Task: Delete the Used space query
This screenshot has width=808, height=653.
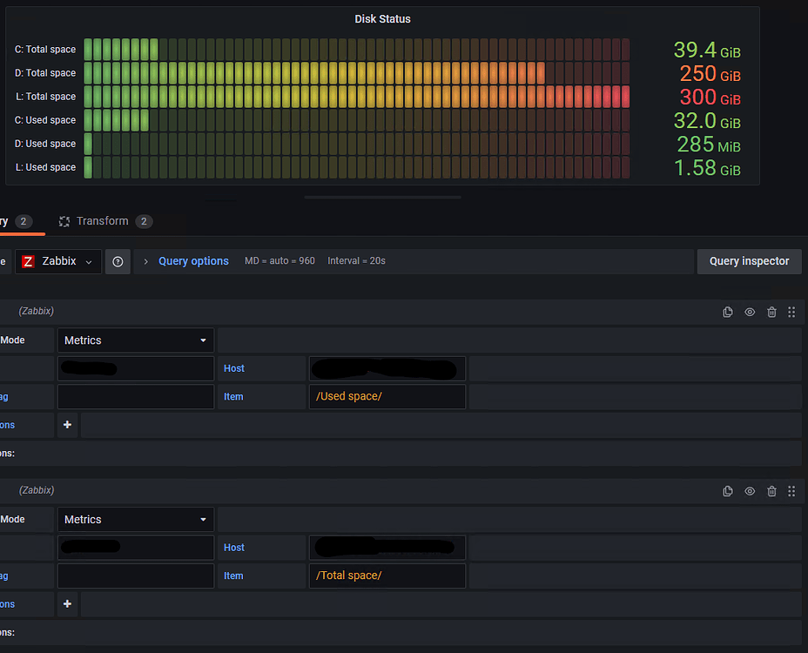Action: point(771,312)
